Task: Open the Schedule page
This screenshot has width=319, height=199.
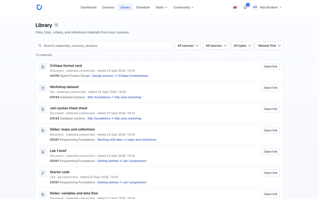Action: pyautogui.click(x=143, y=7)
